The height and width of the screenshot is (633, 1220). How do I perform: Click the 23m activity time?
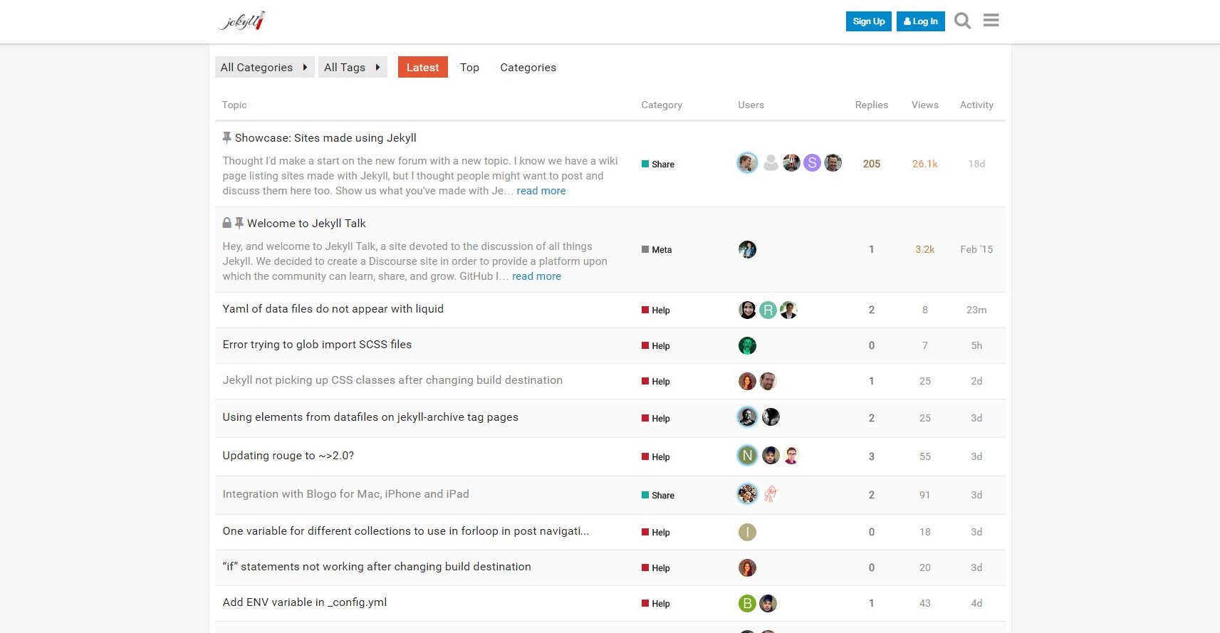[976, 310]
